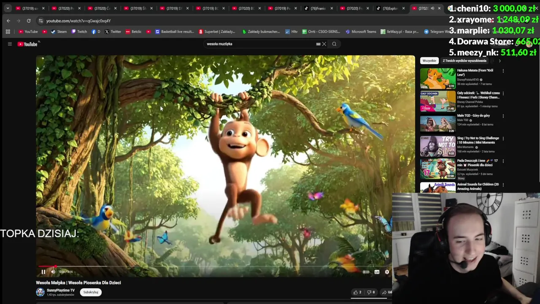Image resolution: width=540 pixels, height=304 pixels.
Task: Click the address bar URL field
Action: [x=236, y=21]
